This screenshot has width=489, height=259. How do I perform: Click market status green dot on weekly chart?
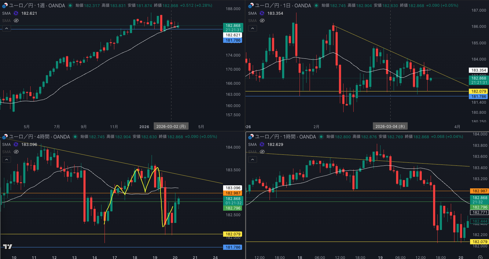pos(70,6)
